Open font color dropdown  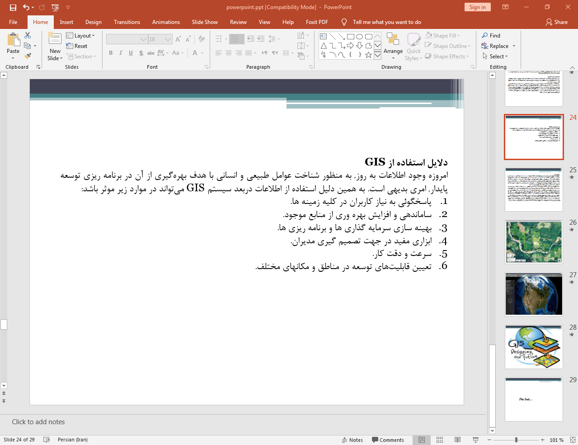point(202,53)
